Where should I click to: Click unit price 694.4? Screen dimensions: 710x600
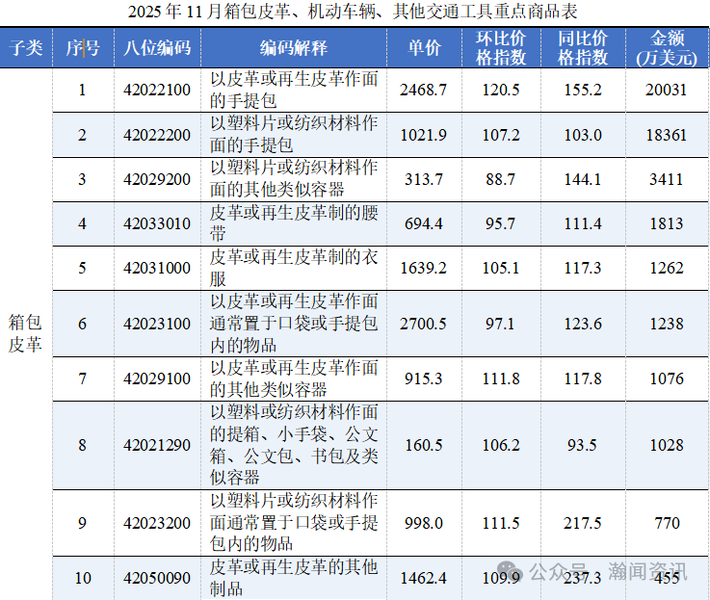[423, 223]
